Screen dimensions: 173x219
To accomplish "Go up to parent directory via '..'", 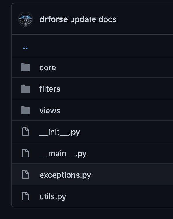I will [x=25, y=48].
